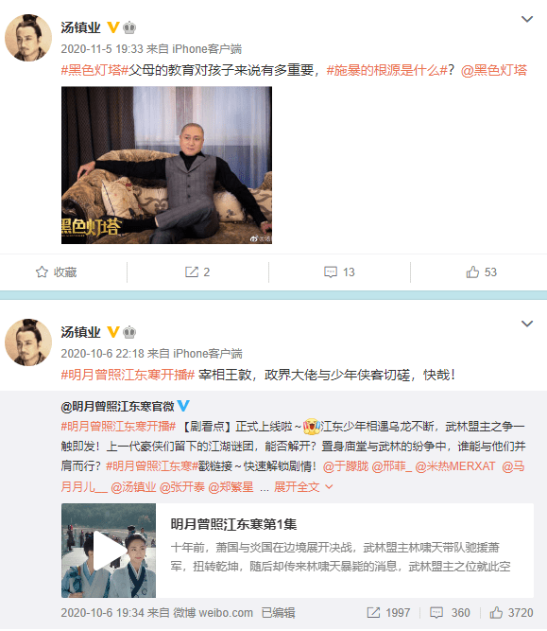This screenshot has width=547, height=631.
Task: Click thumbs-up icon showing 3720
Action: point(496,612)
